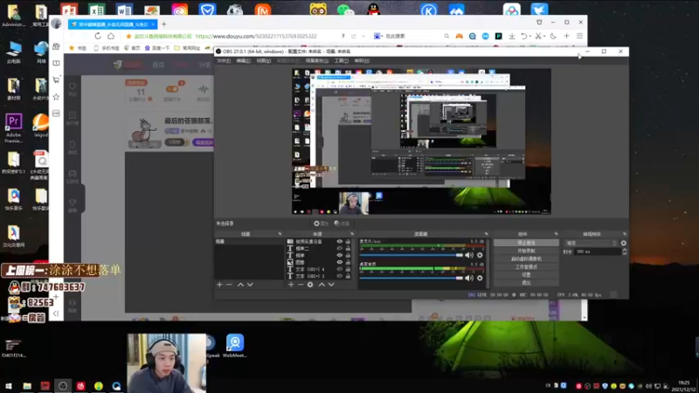Adjust the second mixer channel volume slider

(412, 278)
